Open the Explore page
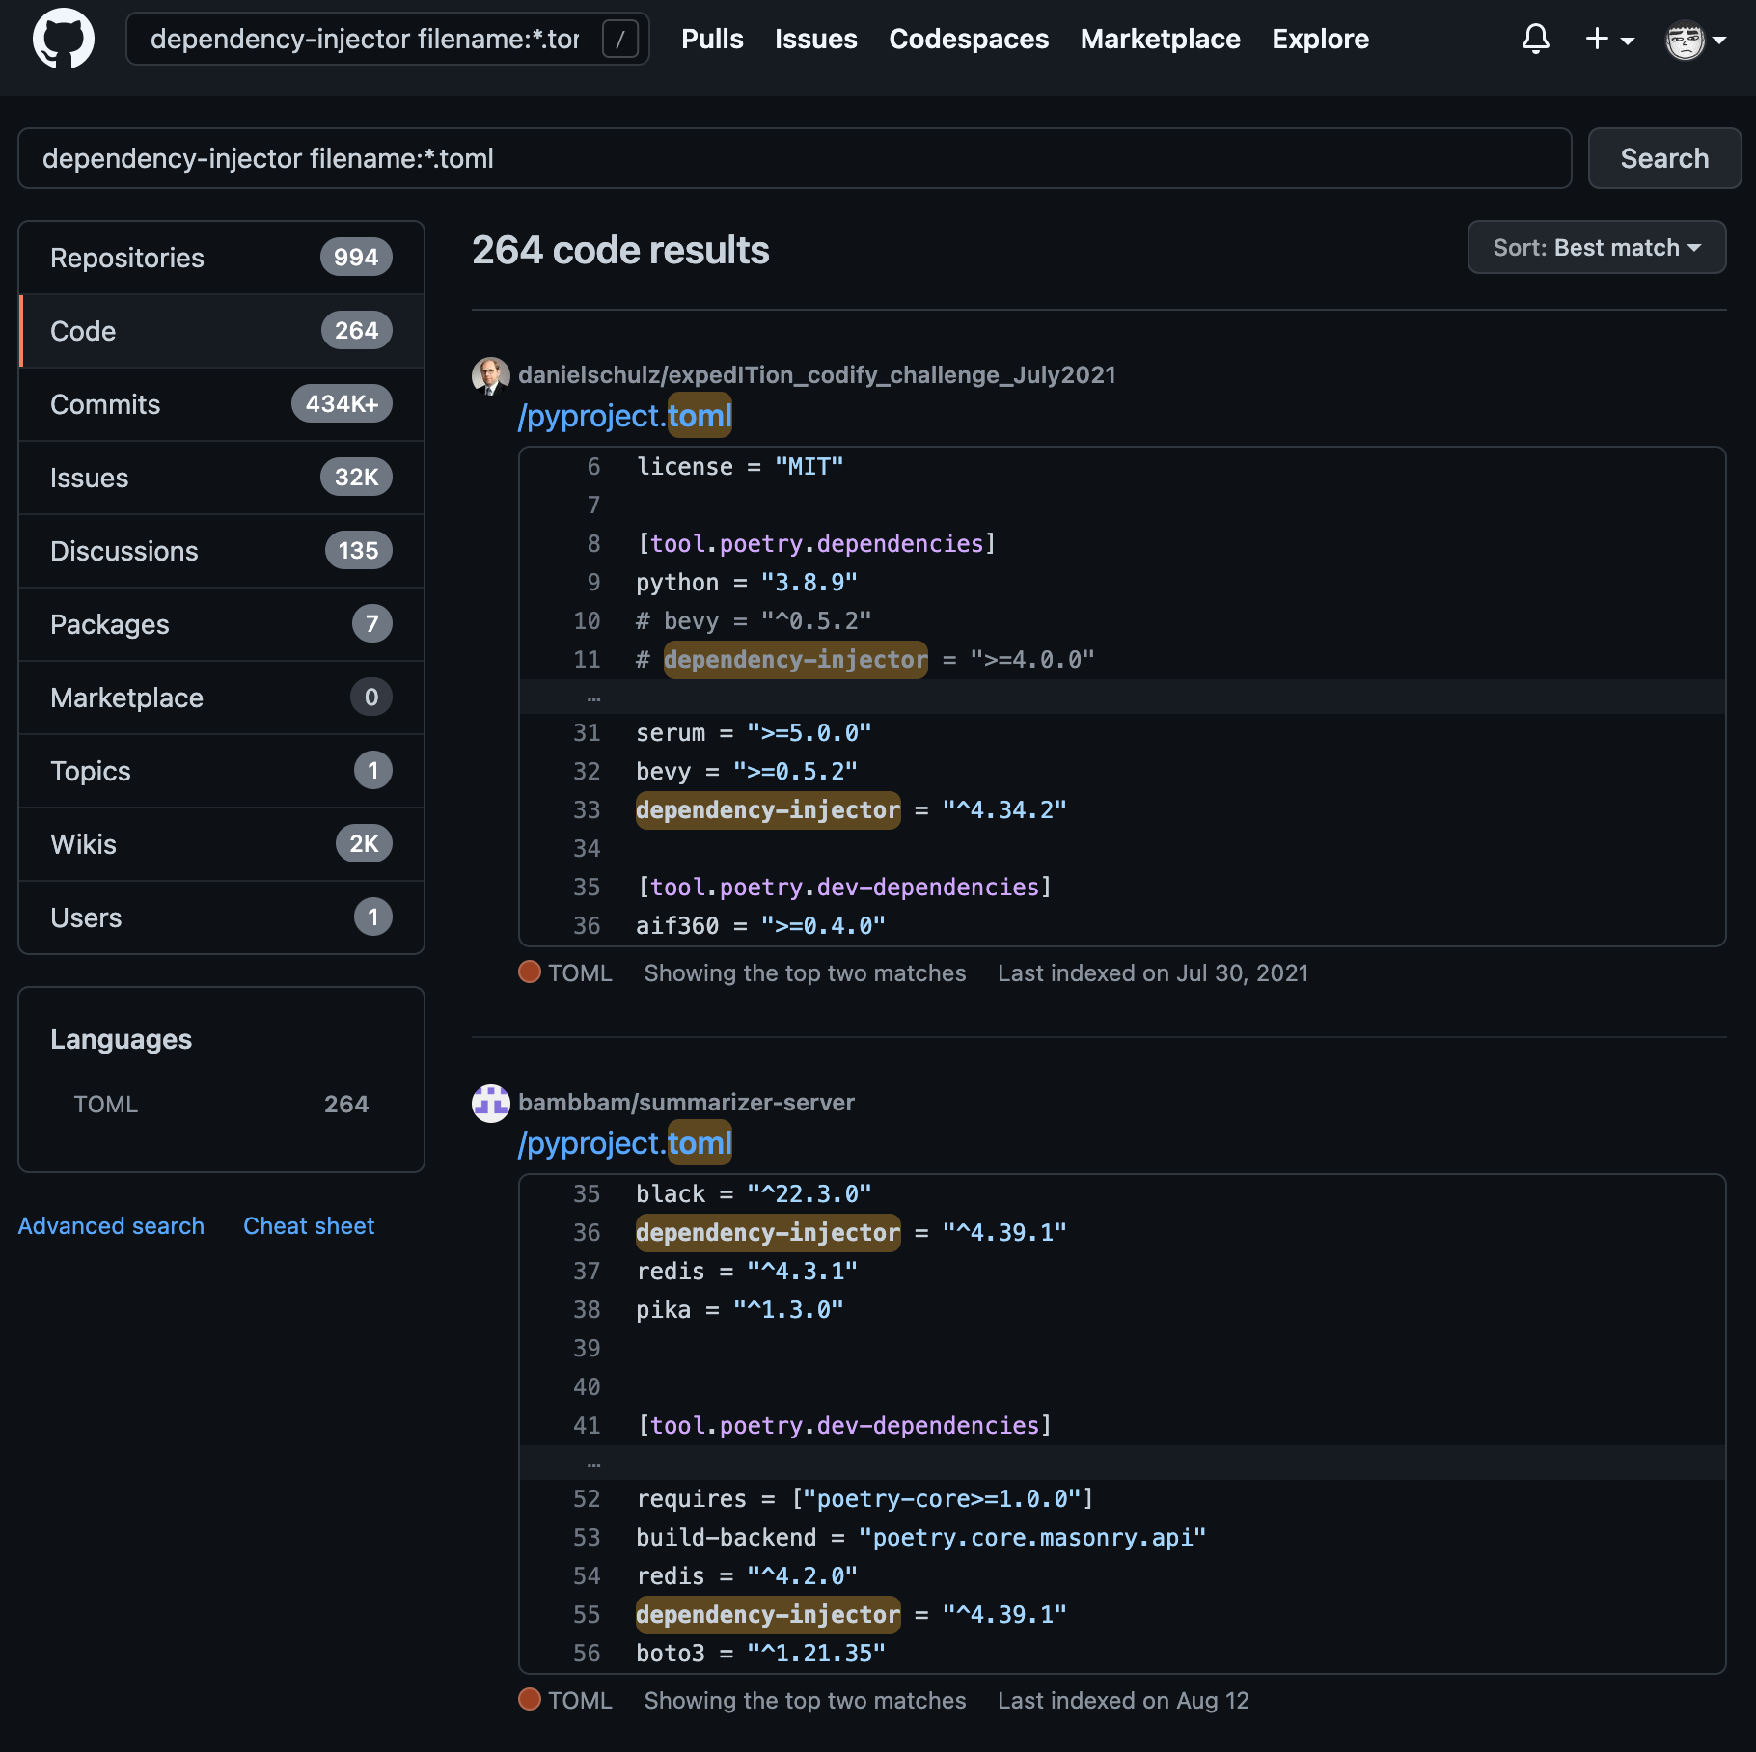Viewport: 1756px width, 1752px height. click(x=1320, y=39)
